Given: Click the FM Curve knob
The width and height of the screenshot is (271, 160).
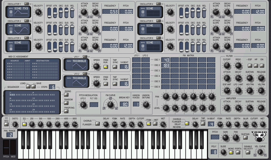Looking at the screenshot, I should [x=111, y=104].
